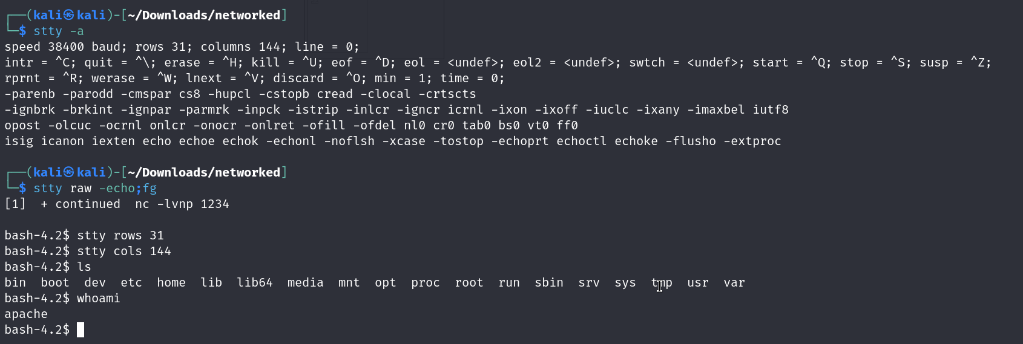Click the "var" directory entry
The image size is (1023, 344).
tap(734, 282)
